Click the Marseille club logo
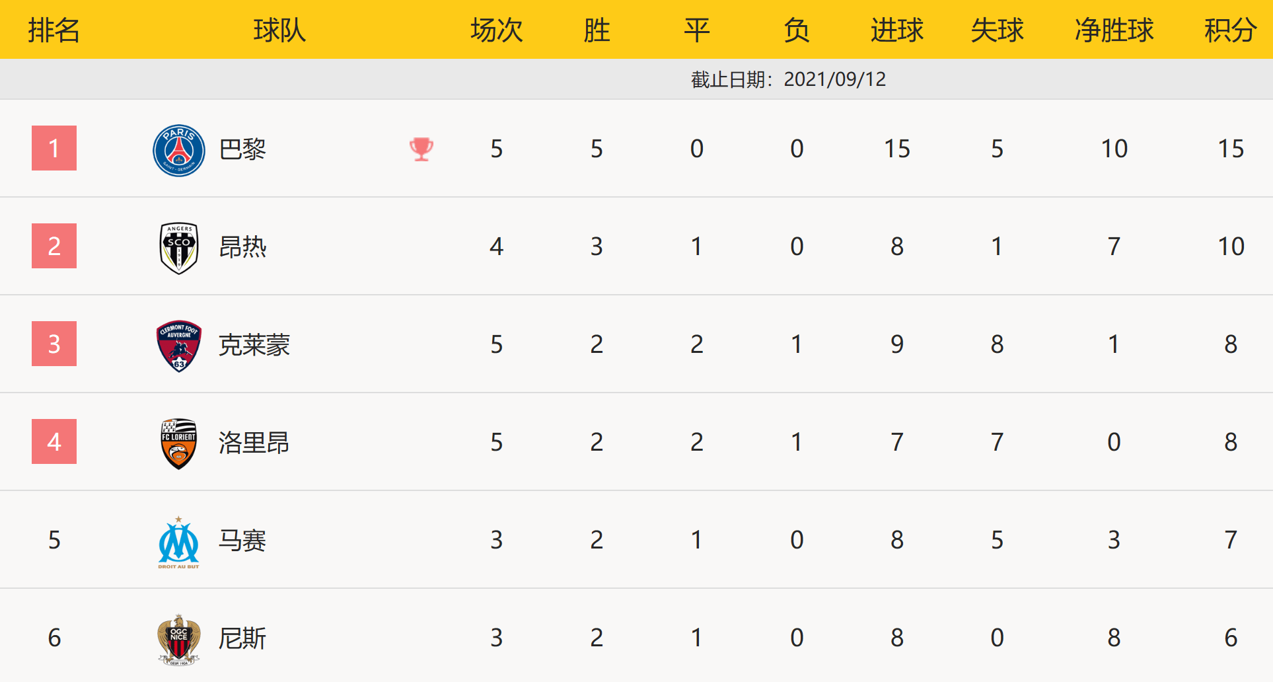1273x682 pixels. click(x=178, y=543)
